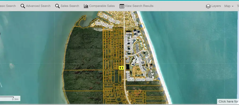Click the 'Click here for' banner
The width and height of the screenshot is (239, 105).
228,102
